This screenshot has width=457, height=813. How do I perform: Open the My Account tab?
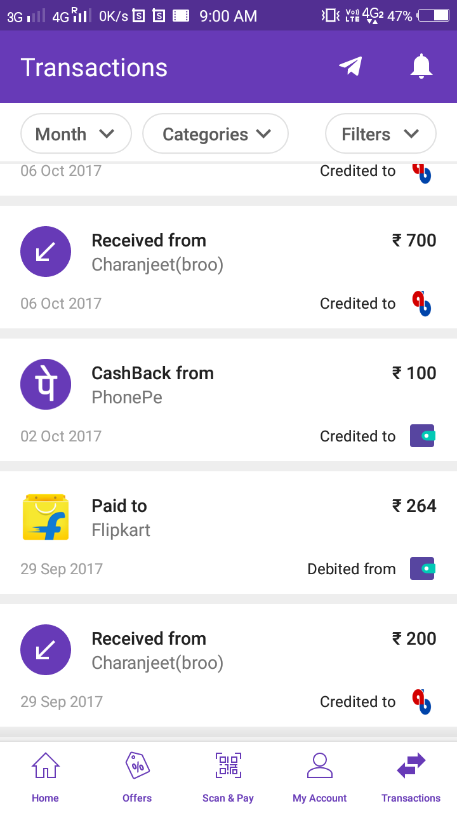[x=319, y=777]
